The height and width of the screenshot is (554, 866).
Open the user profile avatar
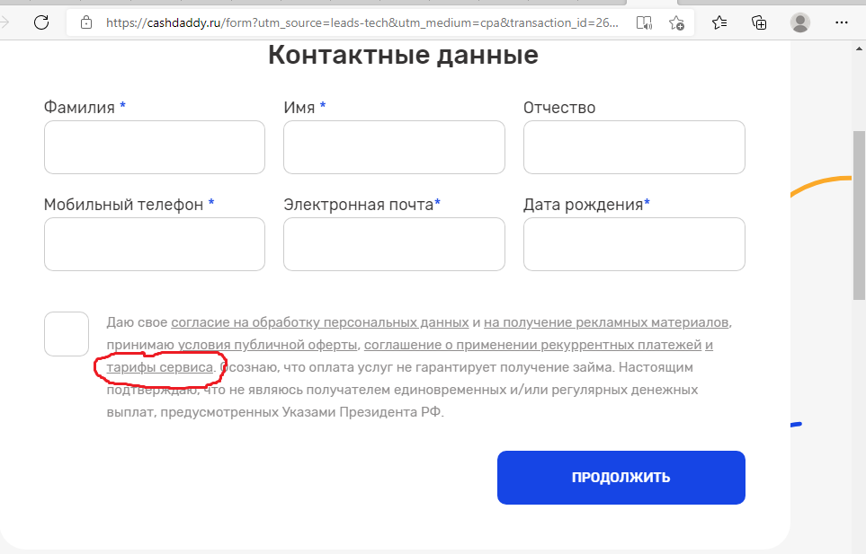click(x=799, y=22)
